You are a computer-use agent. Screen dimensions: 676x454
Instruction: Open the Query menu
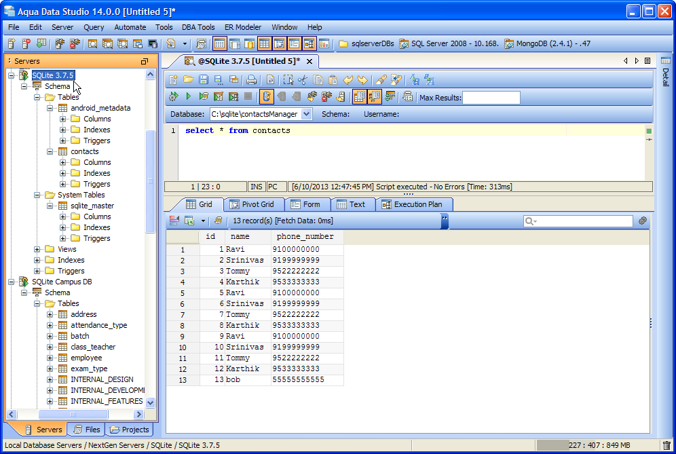tap(94, 27)
